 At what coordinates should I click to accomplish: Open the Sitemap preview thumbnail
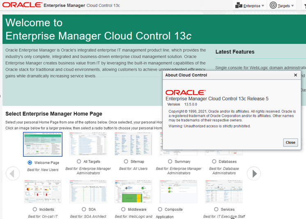(133, 144)
